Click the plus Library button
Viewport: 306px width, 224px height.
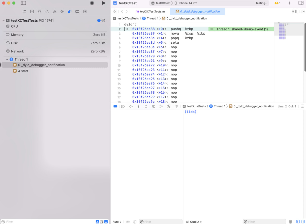pos(289,3)
